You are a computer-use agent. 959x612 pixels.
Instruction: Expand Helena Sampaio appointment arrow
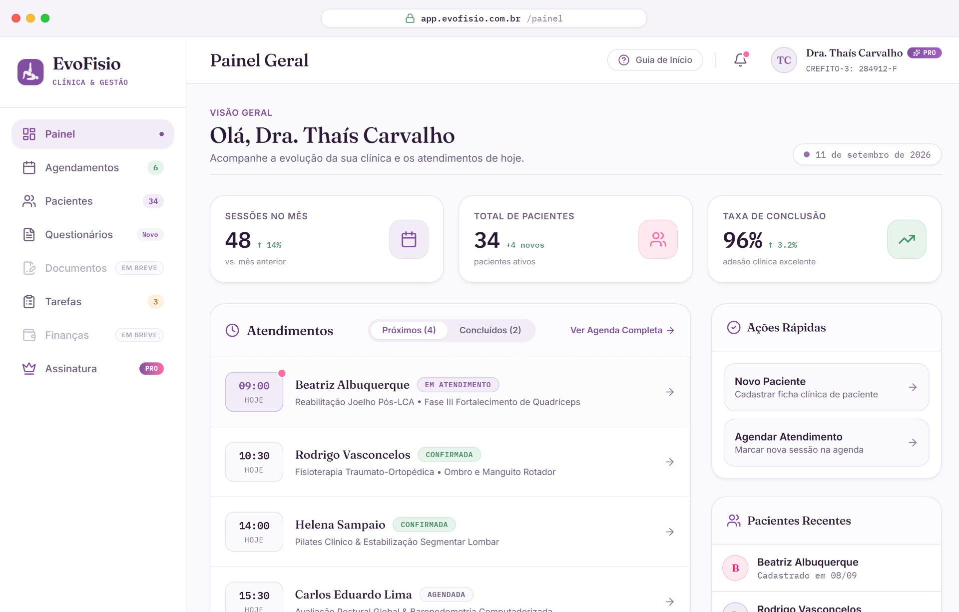(670, 532)
